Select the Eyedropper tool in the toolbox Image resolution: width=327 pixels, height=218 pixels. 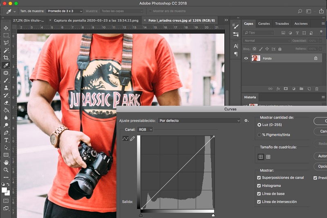tap(6, 65)
